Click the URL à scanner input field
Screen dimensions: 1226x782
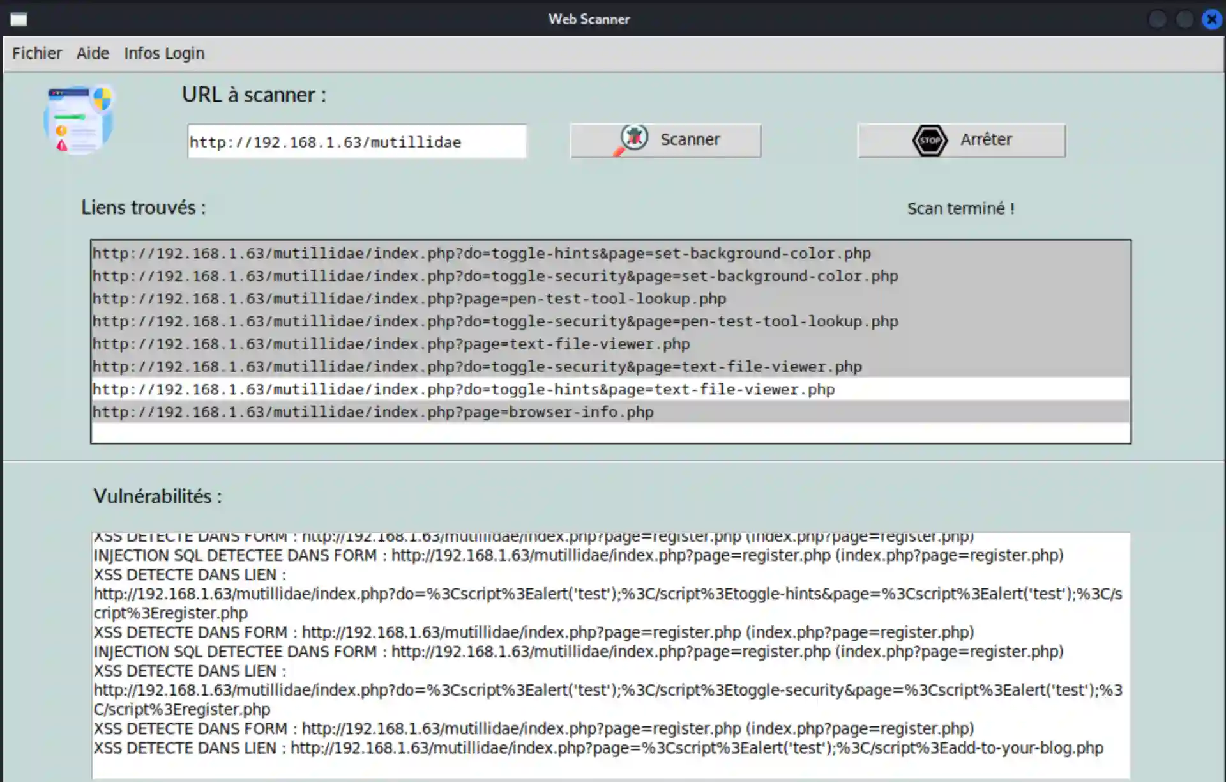point(356,141)
